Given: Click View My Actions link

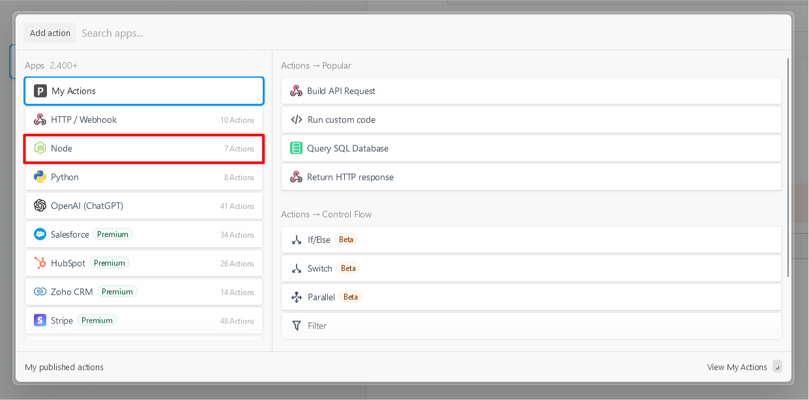Looking at the screenshot, I should 737,367.
